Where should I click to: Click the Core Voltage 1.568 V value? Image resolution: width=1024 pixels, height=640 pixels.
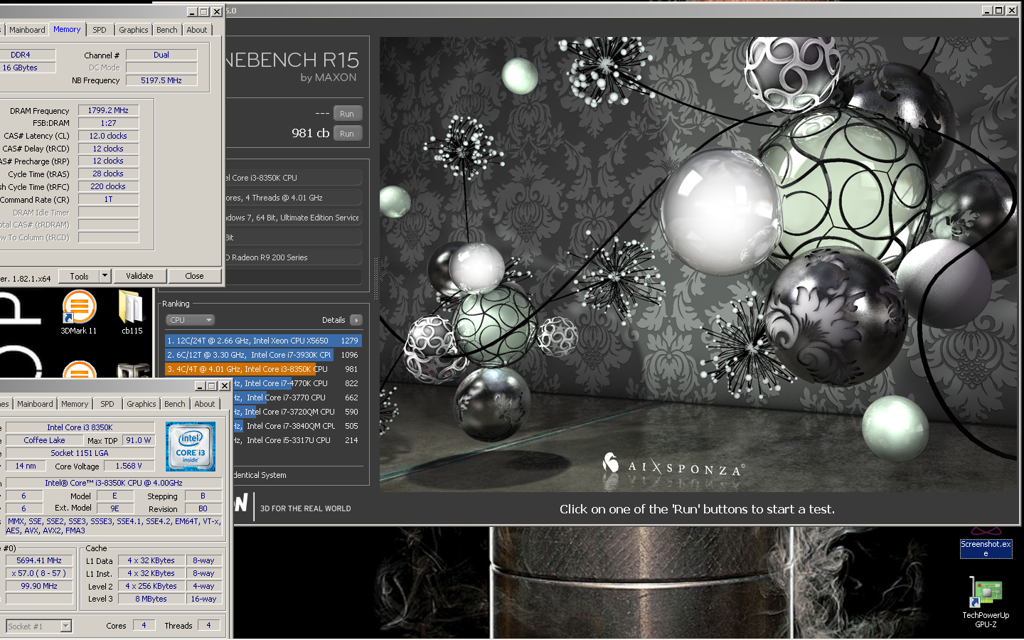coord(129,466)
